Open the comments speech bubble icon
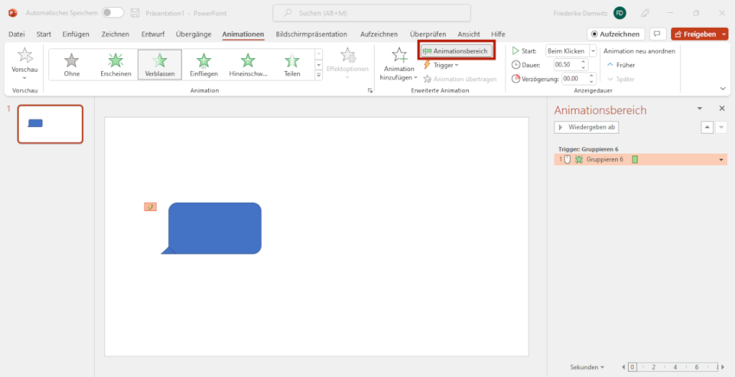 click(657, 34)
